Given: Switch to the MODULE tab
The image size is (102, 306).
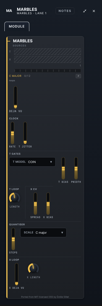Looking at the screenshot, I should [x=17, y=26].
